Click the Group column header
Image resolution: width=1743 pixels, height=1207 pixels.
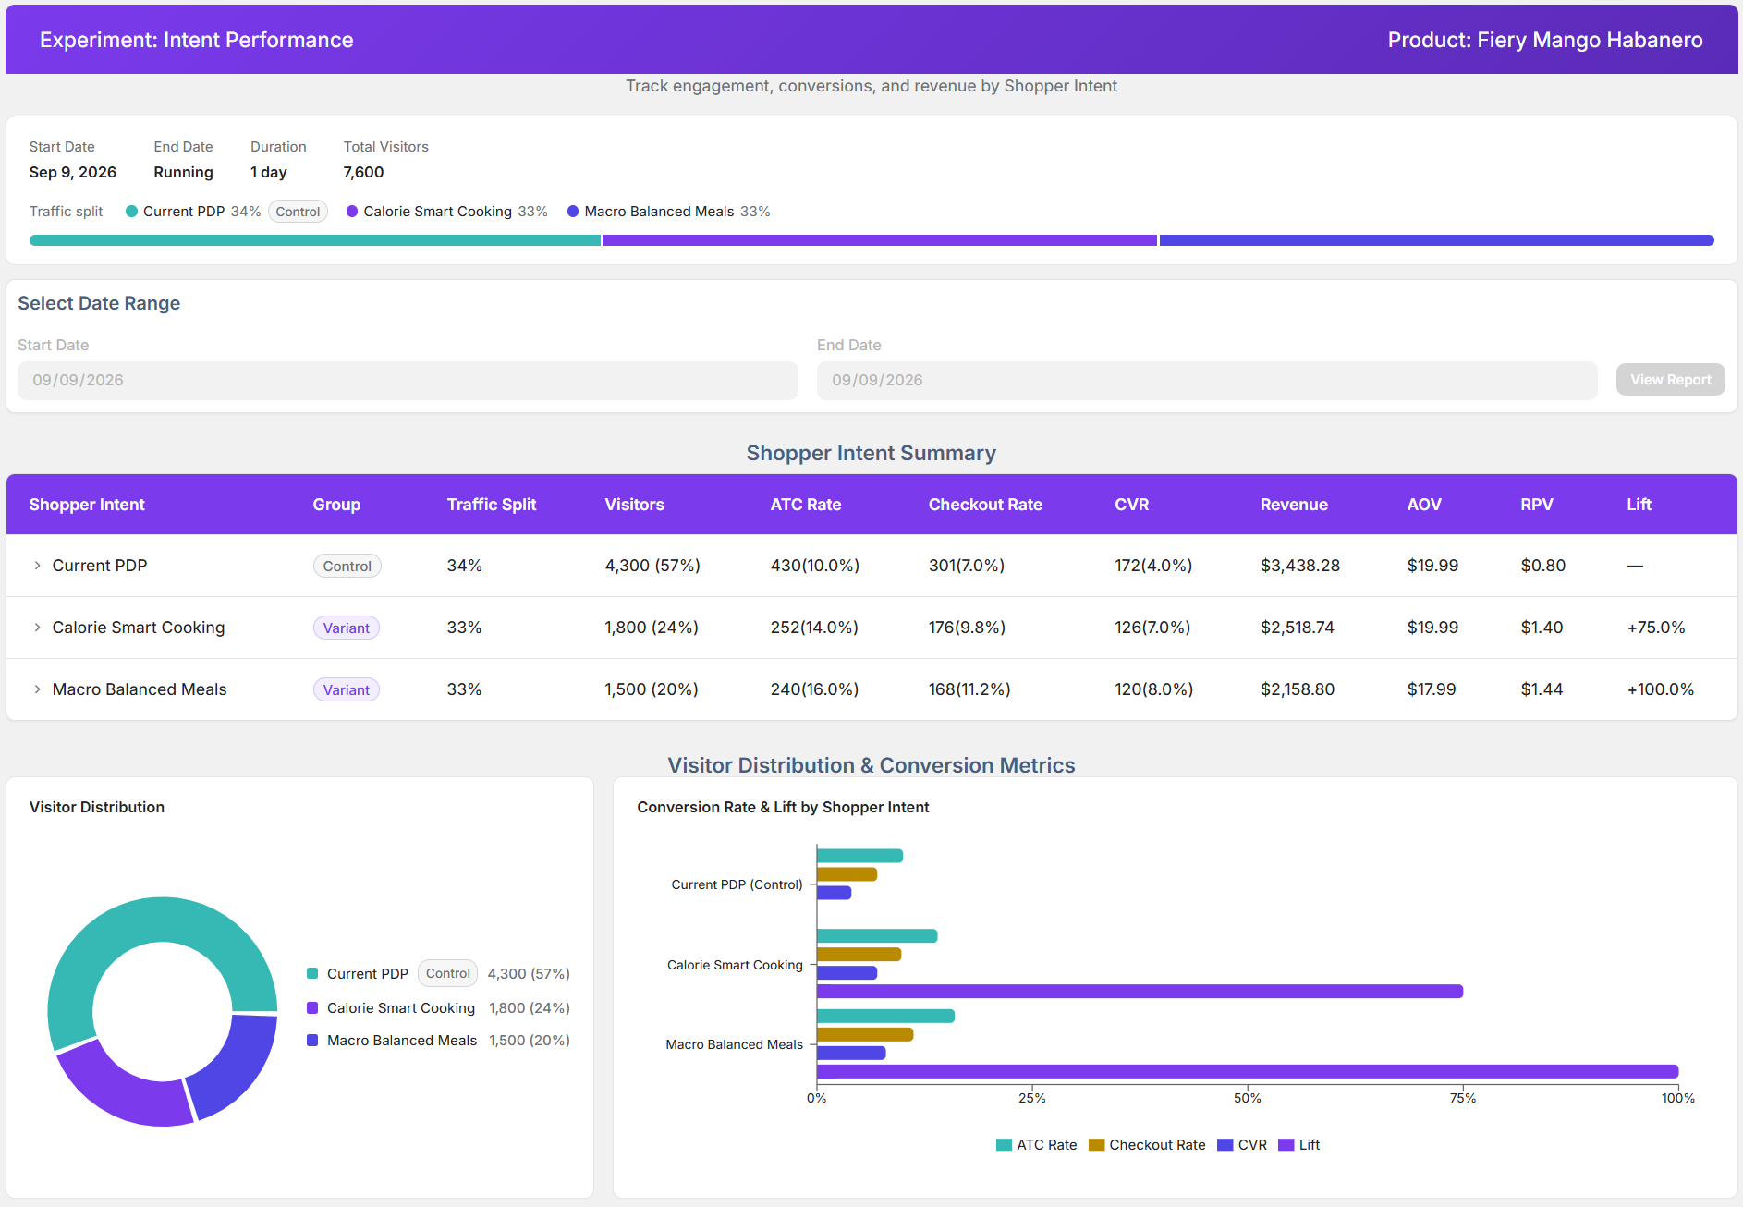tap(336, 505)
